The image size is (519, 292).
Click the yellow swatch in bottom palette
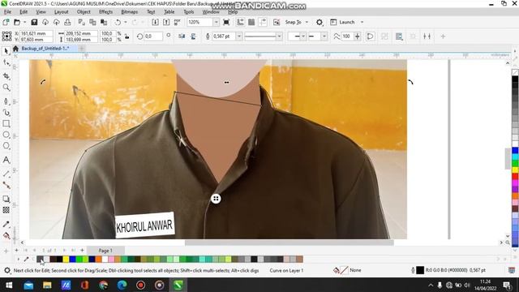66,260
